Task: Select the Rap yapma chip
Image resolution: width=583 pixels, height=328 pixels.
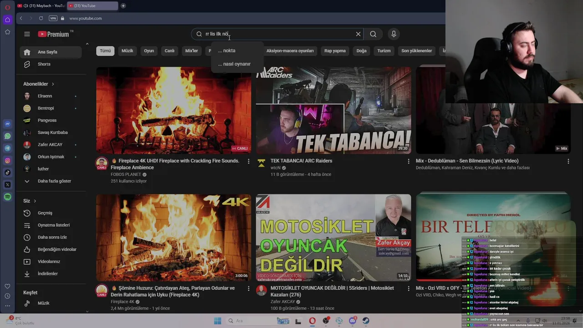Action: pos(335,51)
